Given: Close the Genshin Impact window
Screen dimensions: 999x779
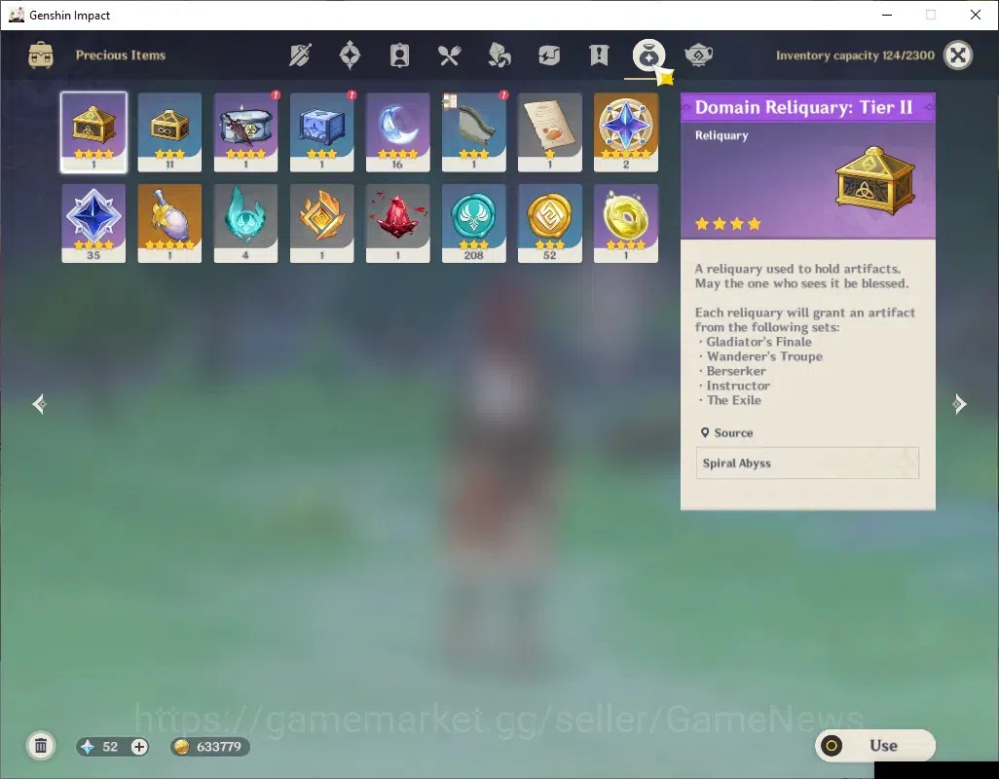Looking at the screenshot, I should pyautogui.click(x=975, y=15).
